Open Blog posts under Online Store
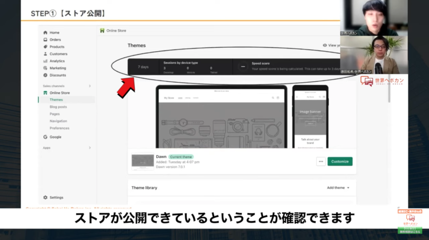 coord(58,107)
